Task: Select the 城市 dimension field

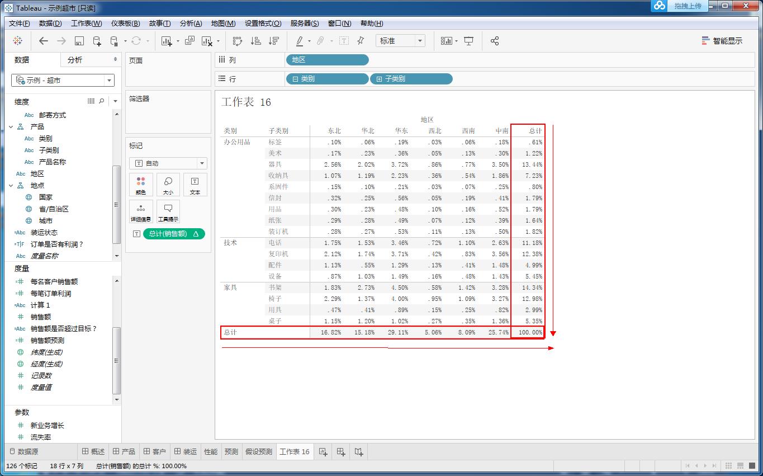Action: click(46, 220)
